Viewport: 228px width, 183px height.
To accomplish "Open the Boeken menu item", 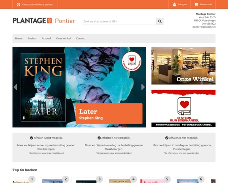I will pos(32,39).
